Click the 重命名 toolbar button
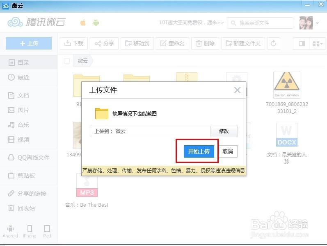This screenshot has height=246, width=327. tap(172, 43)
